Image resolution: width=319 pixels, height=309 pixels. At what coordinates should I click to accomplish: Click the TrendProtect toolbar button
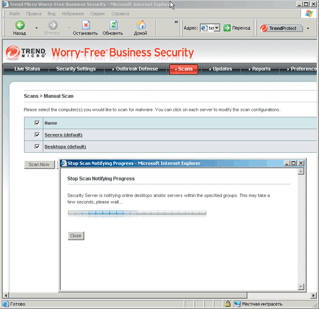tap(281, 28)
